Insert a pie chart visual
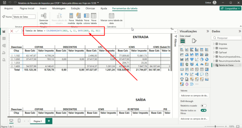 coord(202,59)
